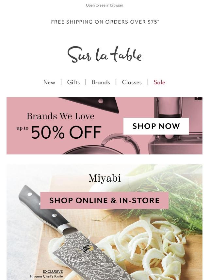Viewport: 209px width, 280px height.
Task: Open the email in browser link
Action: [104, 5]
